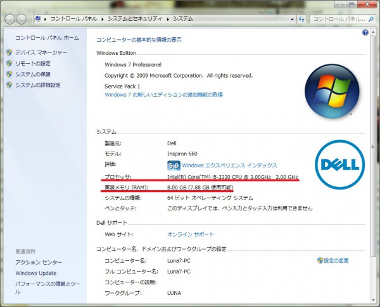Click the Copyright 2009 Microsoft Corporation text
380x307 pixels.
point(179,75)
